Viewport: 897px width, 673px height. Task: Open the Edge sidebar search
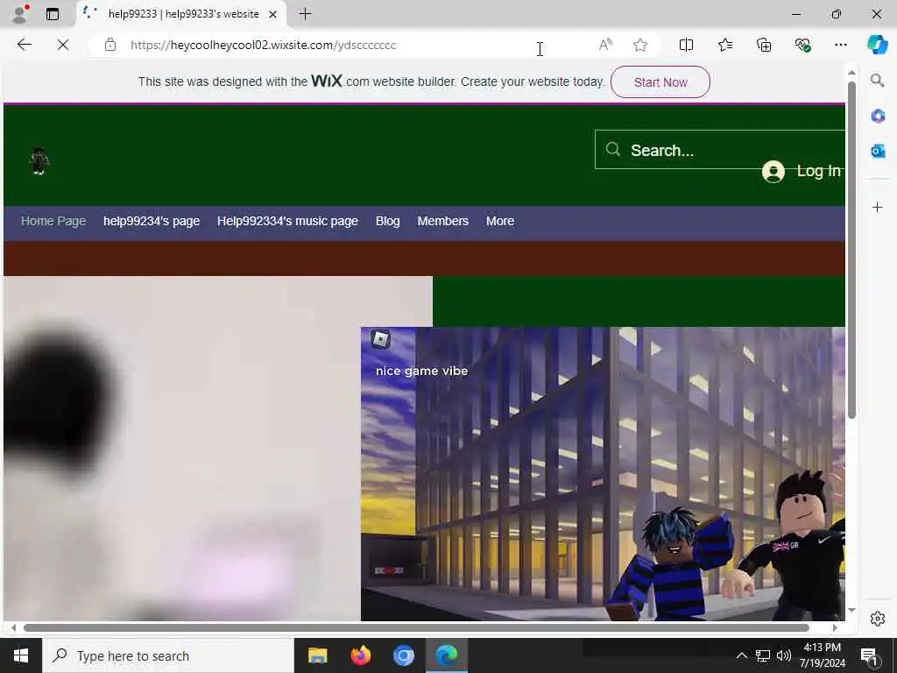(x=877, y=81)
